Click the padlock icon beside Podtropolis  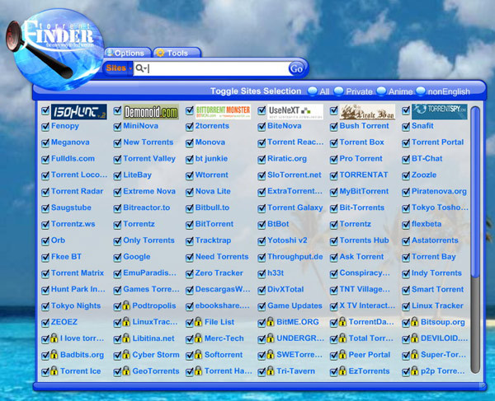click(x=126, y=305)
